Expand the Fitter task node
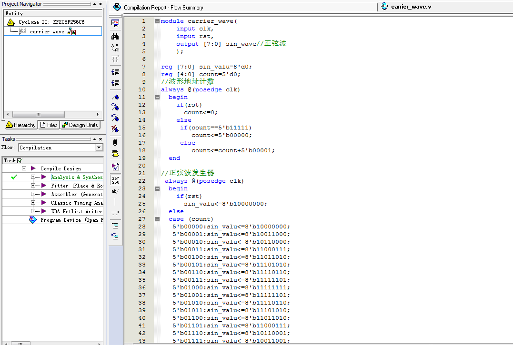 pos(33,186)
